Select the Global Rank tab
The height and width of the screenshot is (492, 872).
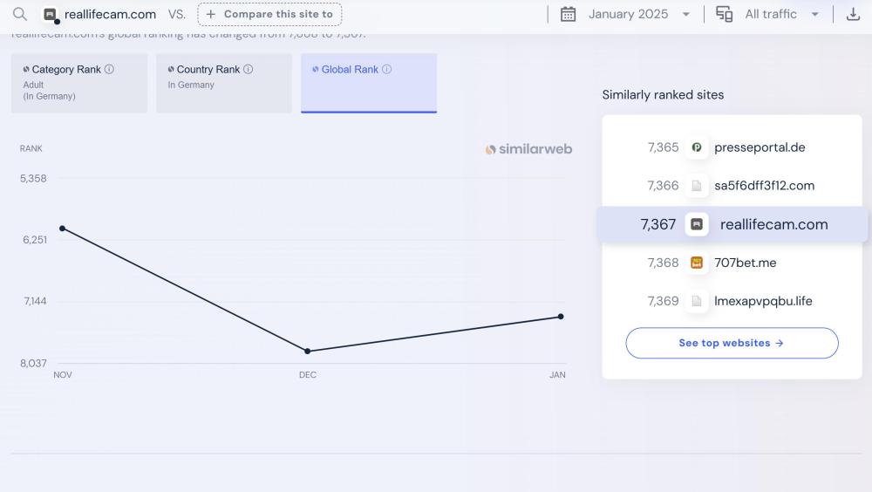pyautogui.click(x=369, y=83)
